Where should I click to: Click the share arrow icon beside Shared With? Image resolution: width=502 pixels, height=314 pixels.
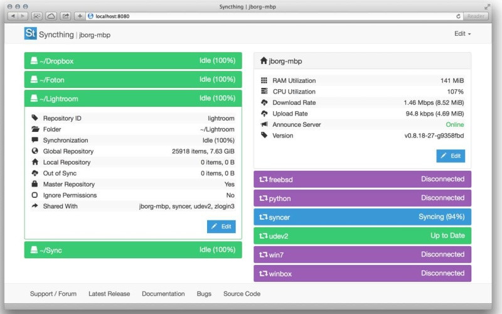[x=35, y=206]
